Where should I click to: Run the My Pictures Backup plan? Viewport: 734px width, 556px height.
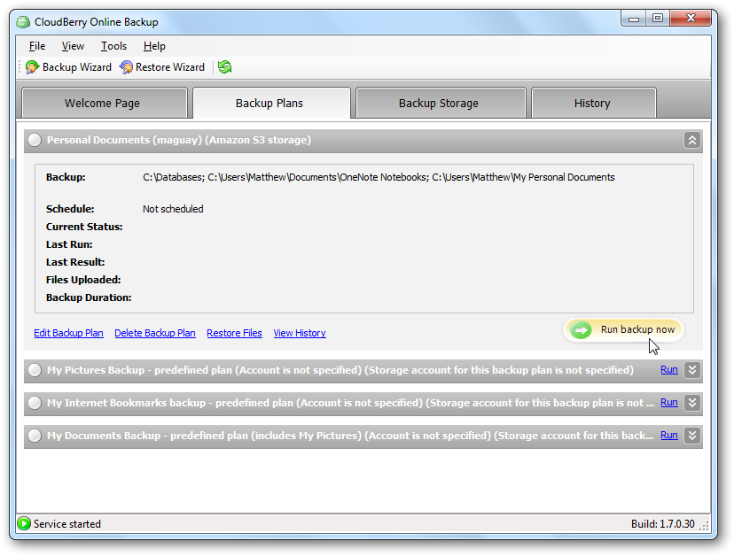(669, 369)
